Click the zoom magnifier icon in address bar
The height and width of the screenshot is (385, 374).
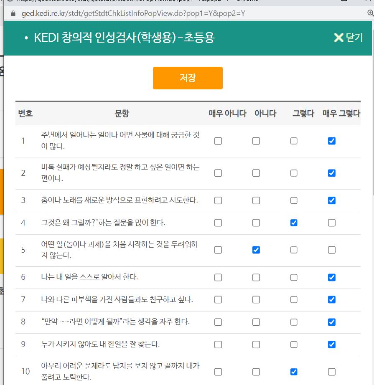[370, 13]
